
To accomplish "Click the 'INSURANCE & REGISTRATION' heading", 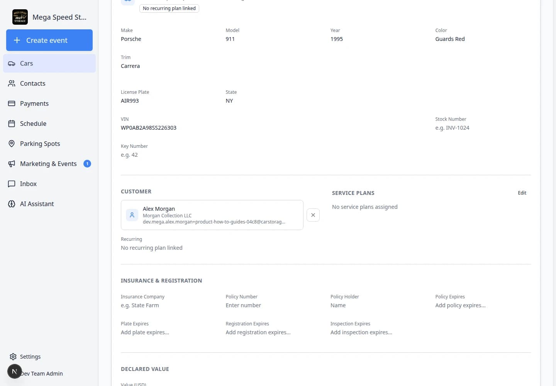I will click(161, 281).
